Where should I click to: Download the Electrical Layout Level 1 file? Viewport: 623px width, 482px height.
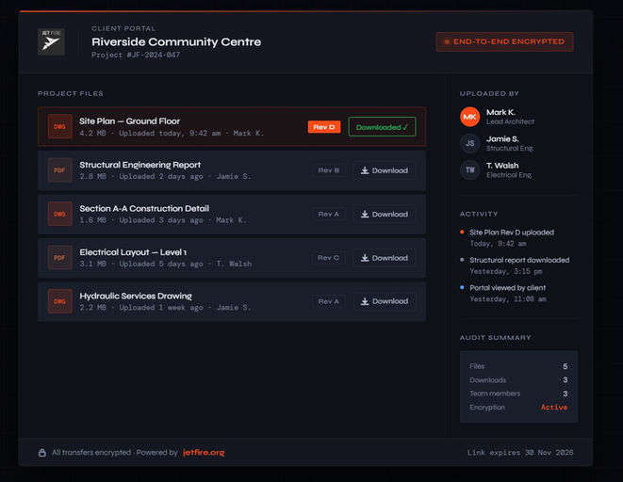click(385, 257)
